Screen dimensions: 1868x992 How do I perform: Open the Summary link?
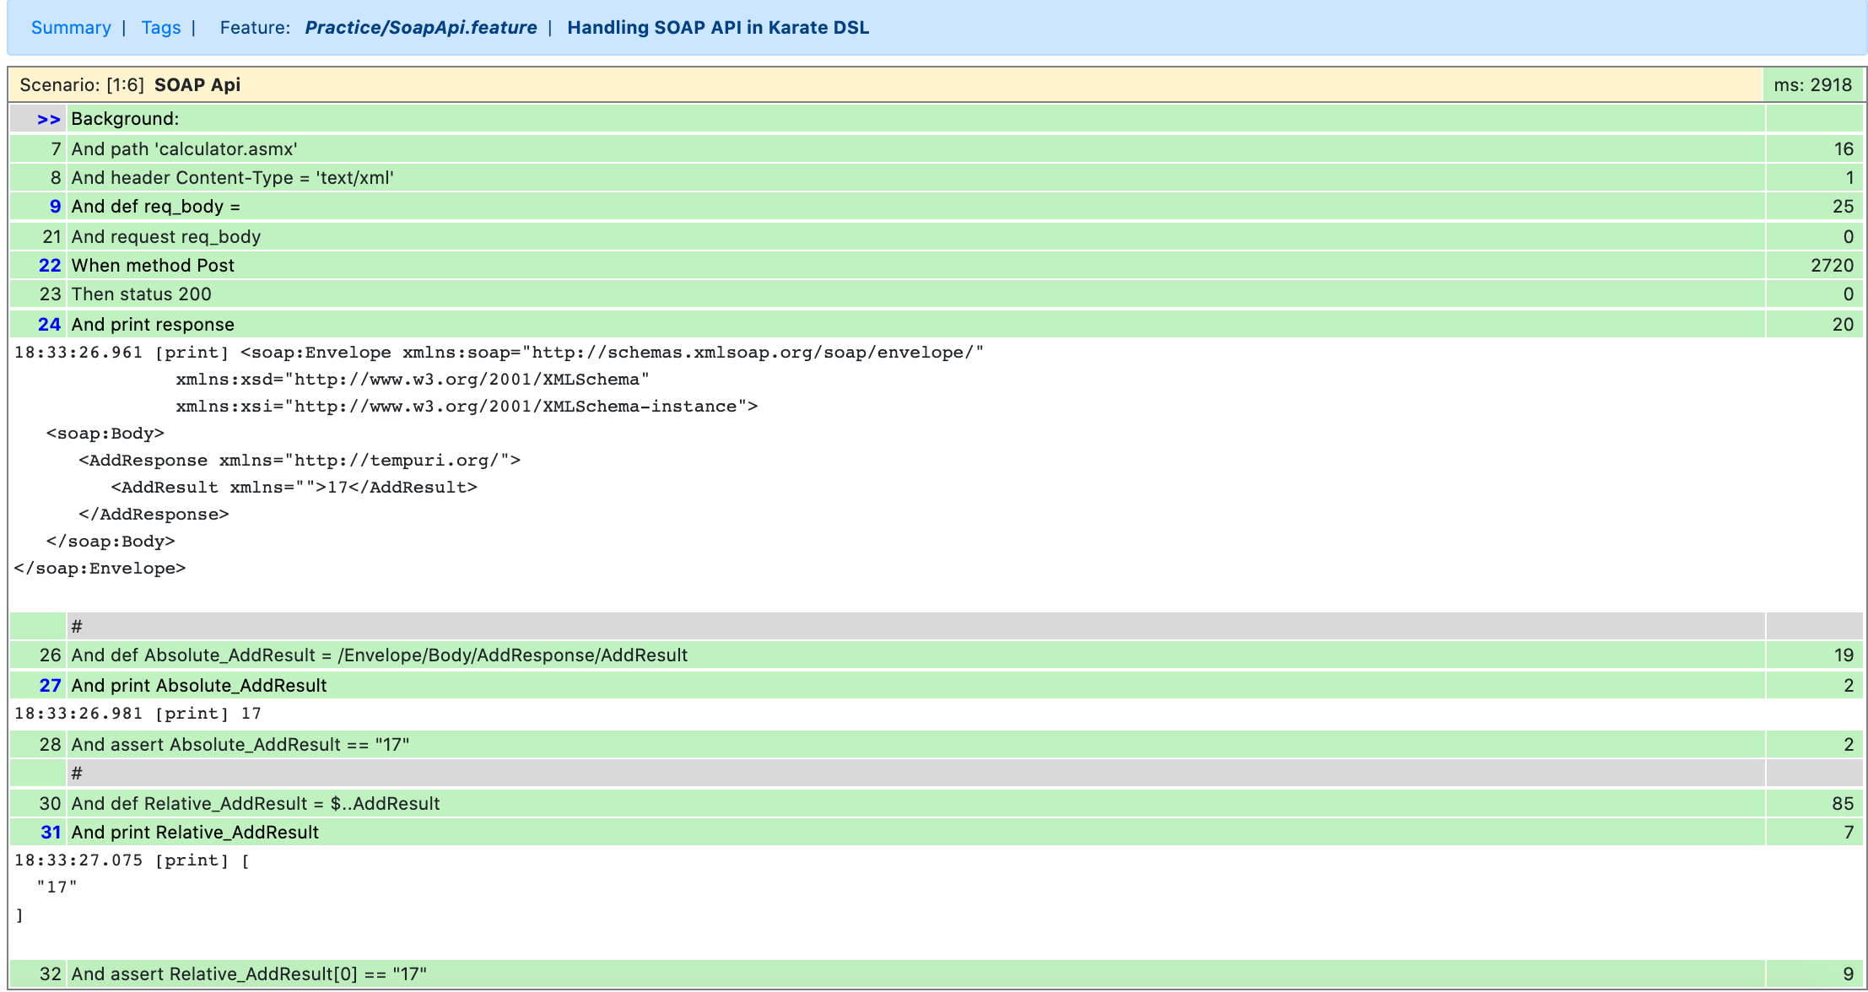pos(71,27)
